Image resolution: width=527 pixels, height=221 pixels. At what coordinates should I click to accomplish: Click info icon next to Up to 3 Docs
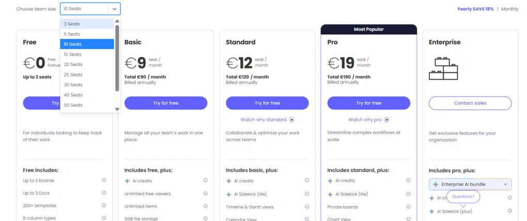tap(104, 193)
